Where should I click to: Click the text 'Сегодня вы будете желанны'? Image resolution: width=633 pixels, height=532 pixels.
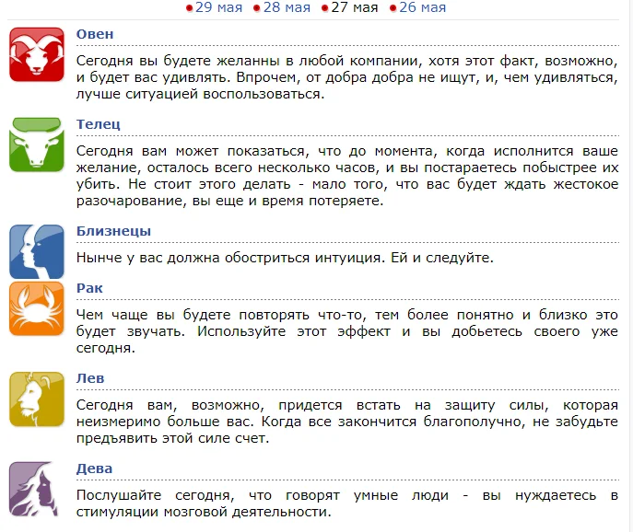pyautogui.click(x=178, y=61)
